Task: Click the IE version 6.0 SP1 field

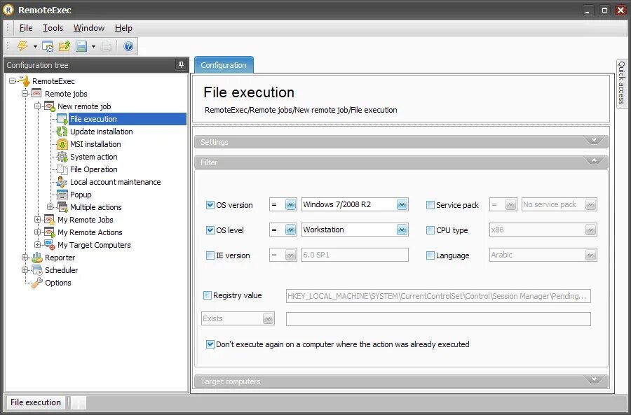Action: tap(355, 255)
